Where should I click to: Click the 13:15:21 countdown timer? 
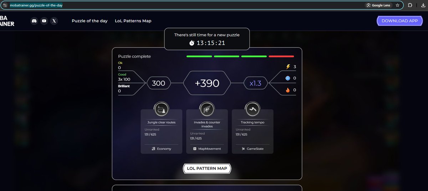click(211, 43)
